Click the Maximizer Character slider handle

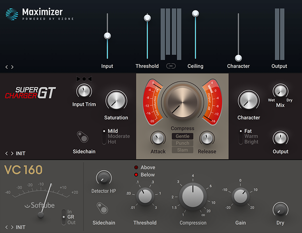coord(239,58)
